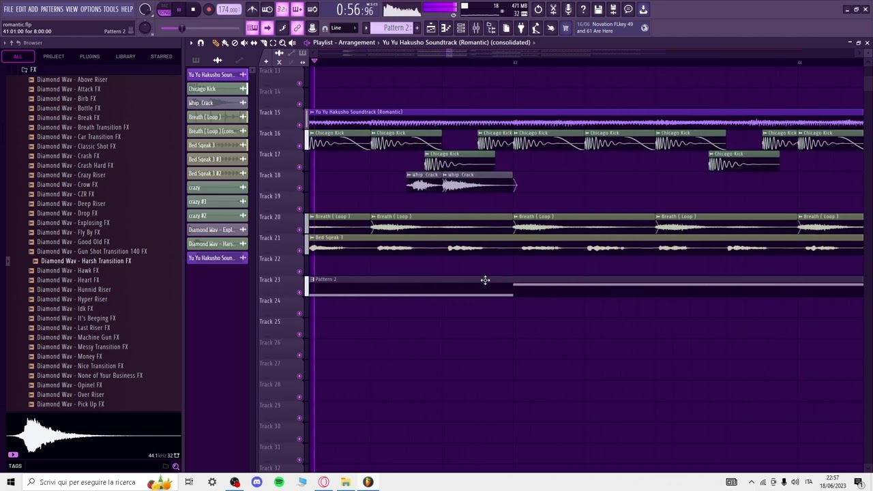The height and width of the screenshot is (491, 873).
Task: Click the microphone recording icon
Action: point(568,10)
